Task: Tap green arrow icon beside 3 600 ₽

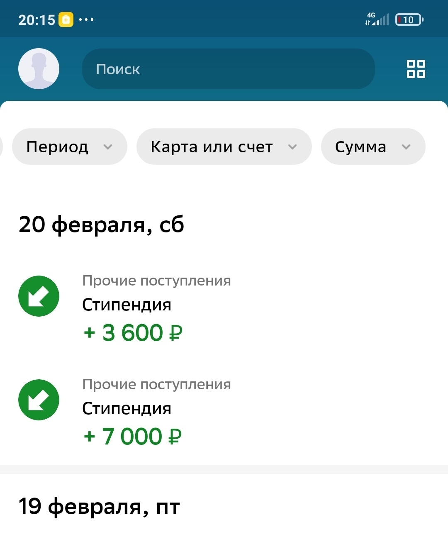Action: click(39, 296)
